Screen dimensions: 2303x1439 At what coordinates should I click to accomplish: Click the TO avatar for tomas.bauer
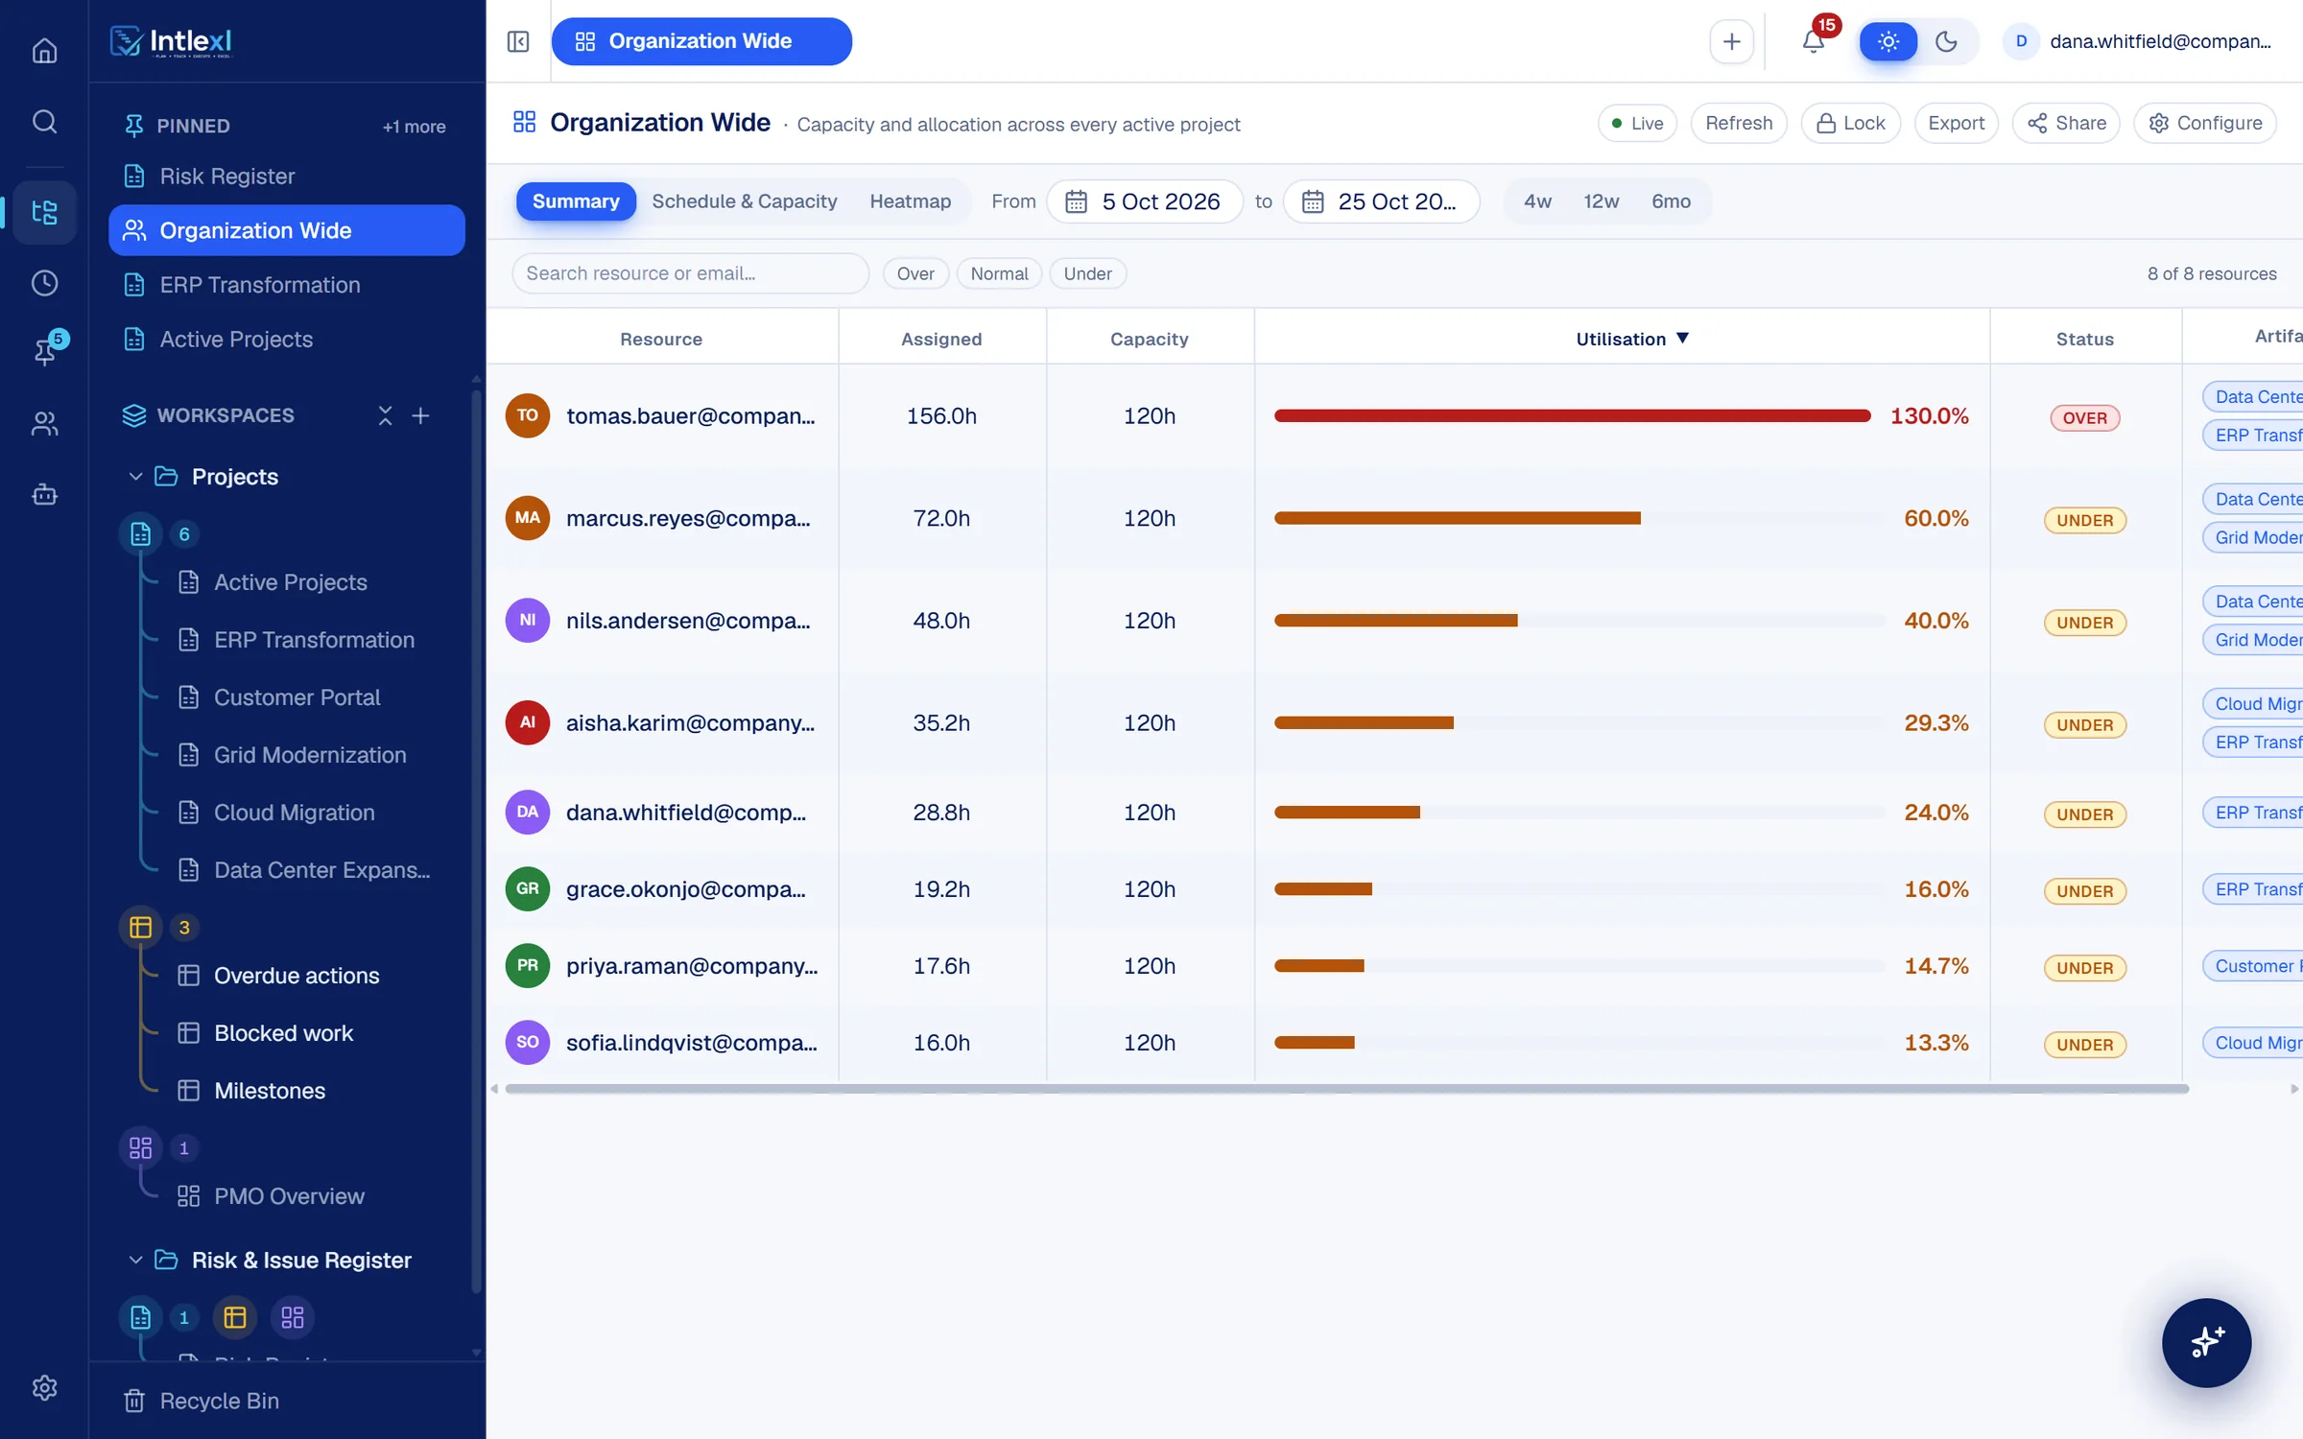point(527,415)
